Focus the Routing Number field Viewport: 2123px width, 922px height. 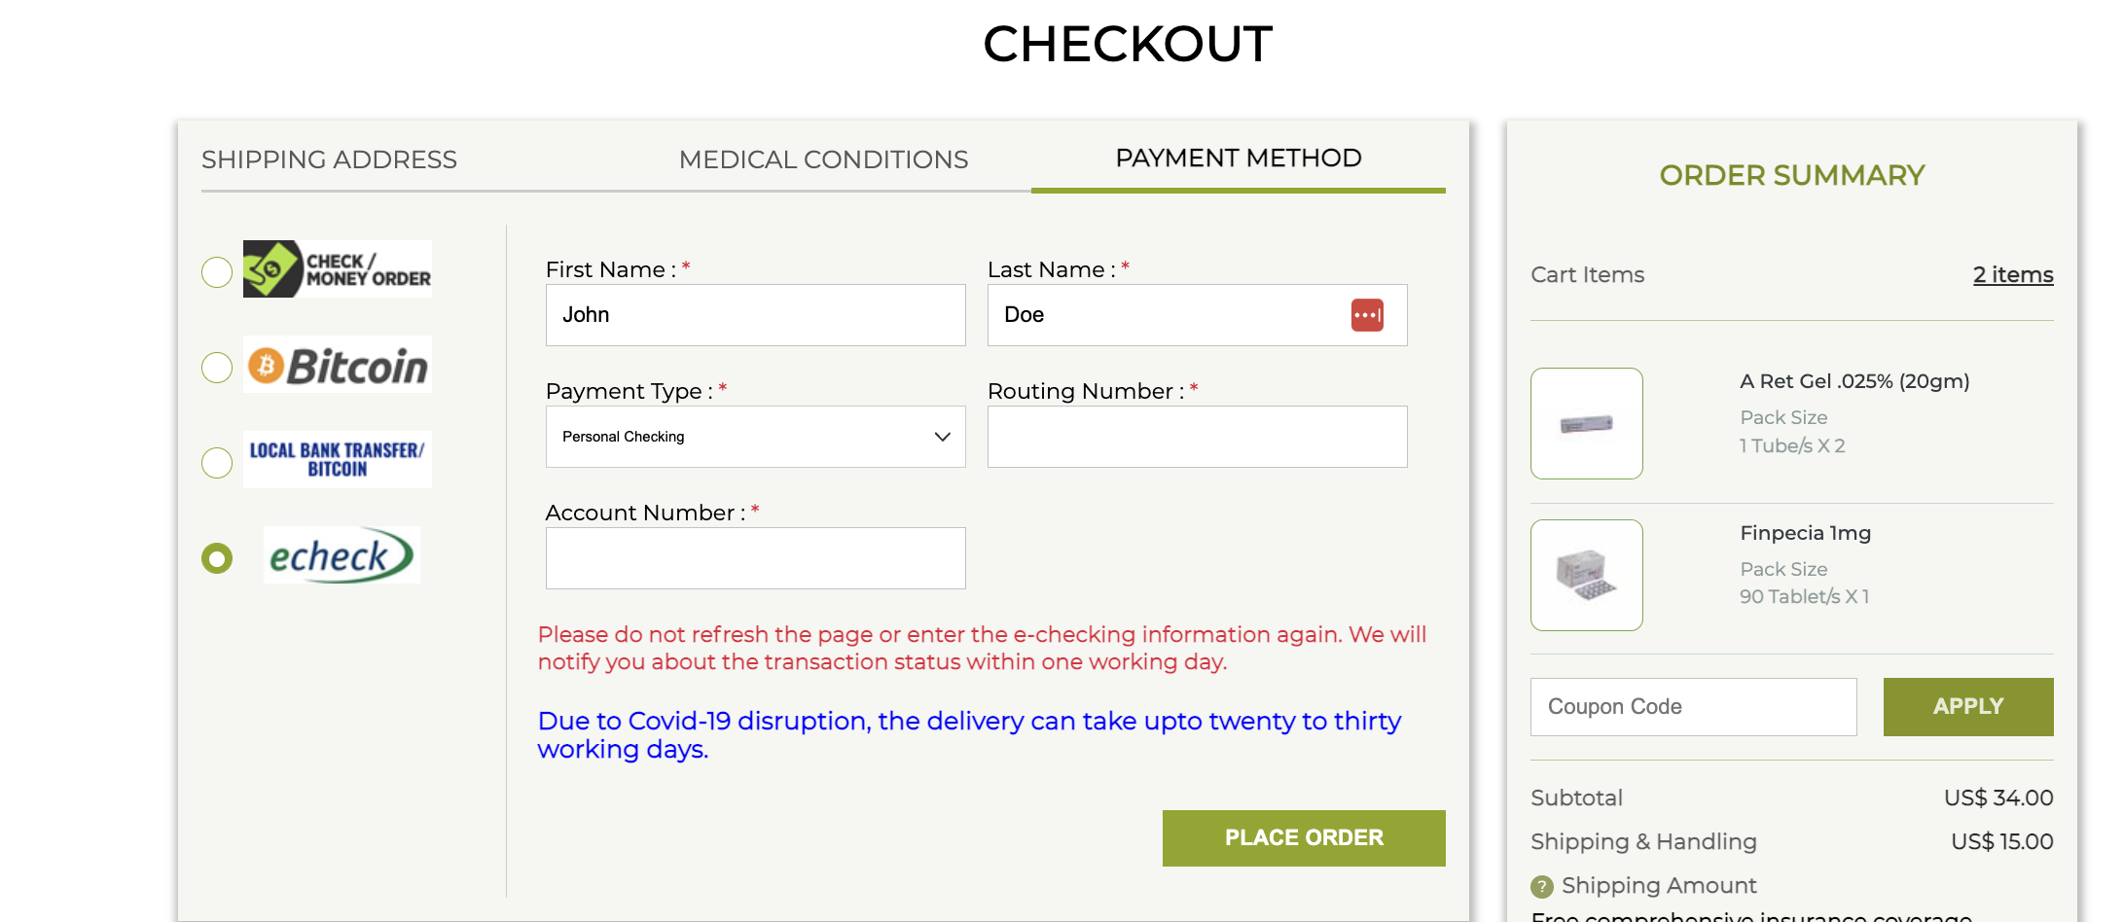pyautogui.click(x=1197, y=437)
